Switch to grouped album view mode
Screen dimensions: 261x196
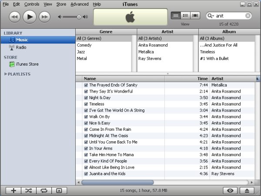click(x=185, y=16)
